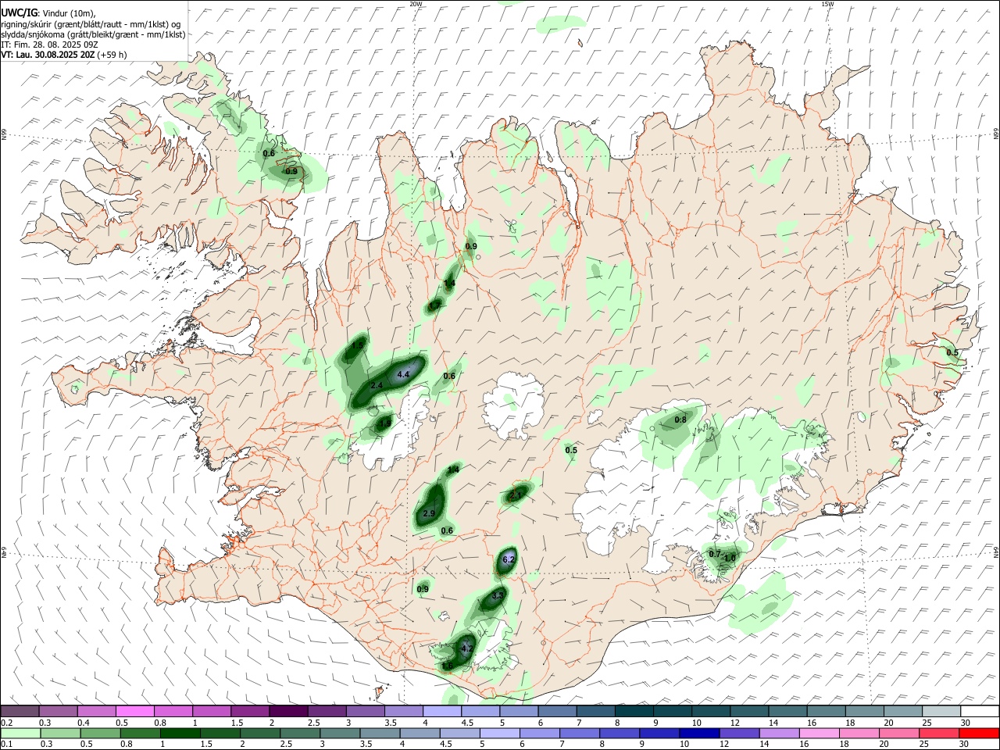Click the bright pink 0.5 swatch in upper legend

pos(134,711)
